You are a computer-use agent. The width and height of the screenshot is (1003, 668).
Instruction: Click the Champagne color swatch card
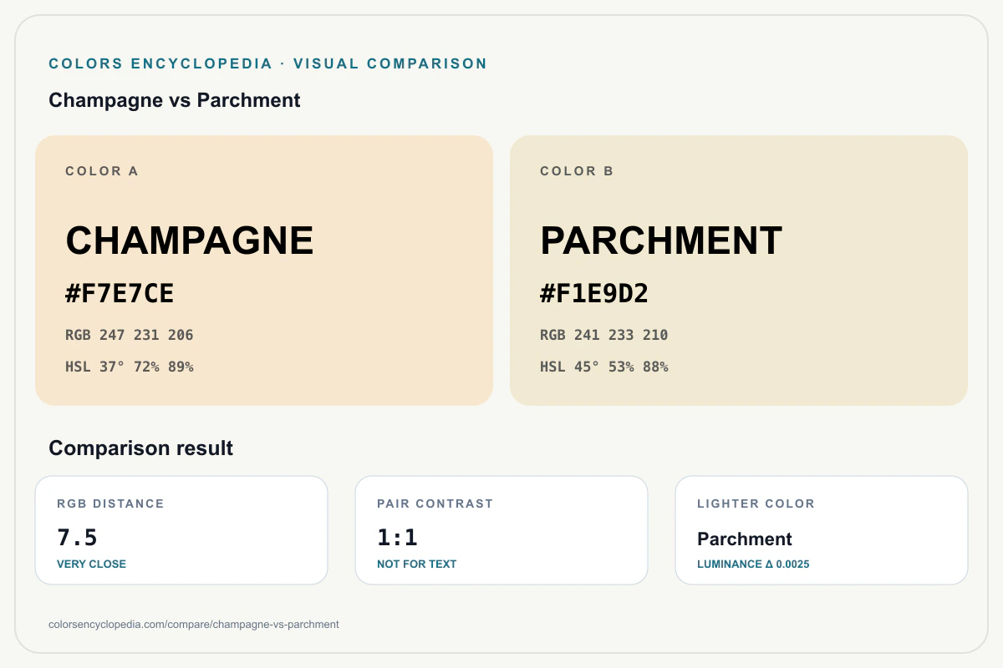[264, 271]
